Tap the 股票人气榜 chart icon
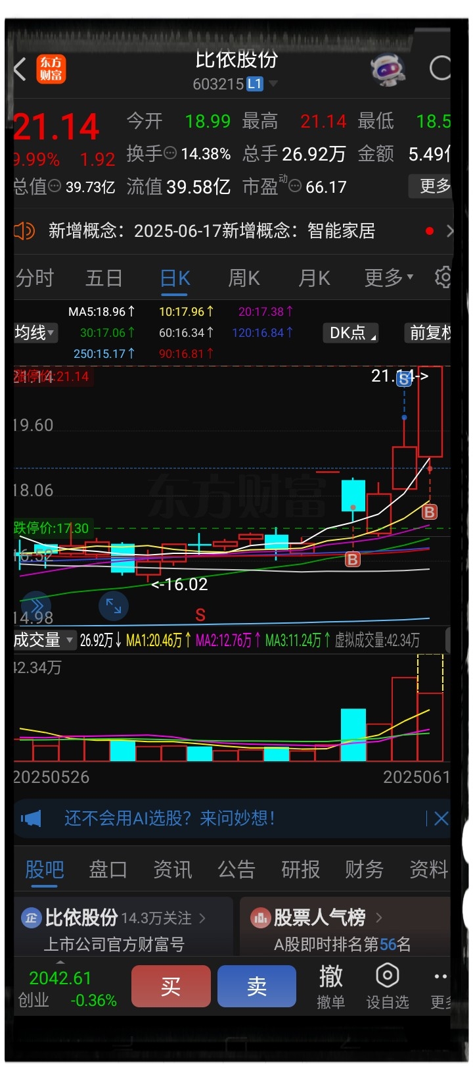 [x=261, y=917]
